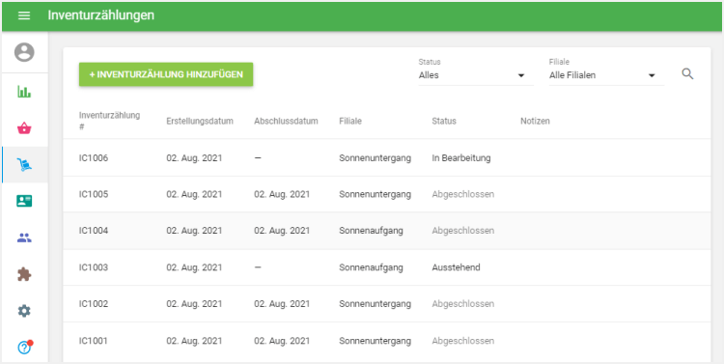Open the customers people icon
724x364 pixels.
[24, 238]
